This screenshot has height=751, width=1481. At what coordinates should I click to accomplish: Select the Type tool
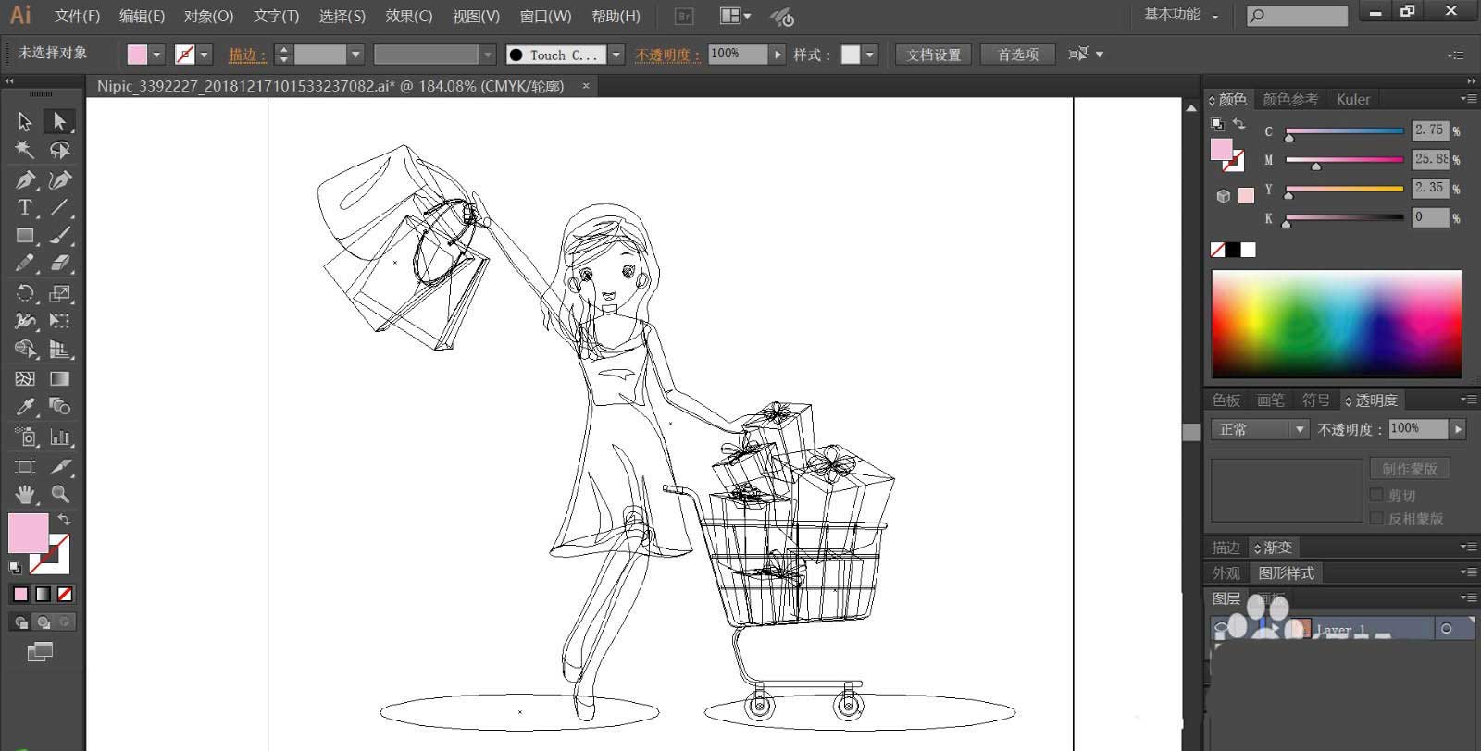(25, 207)
